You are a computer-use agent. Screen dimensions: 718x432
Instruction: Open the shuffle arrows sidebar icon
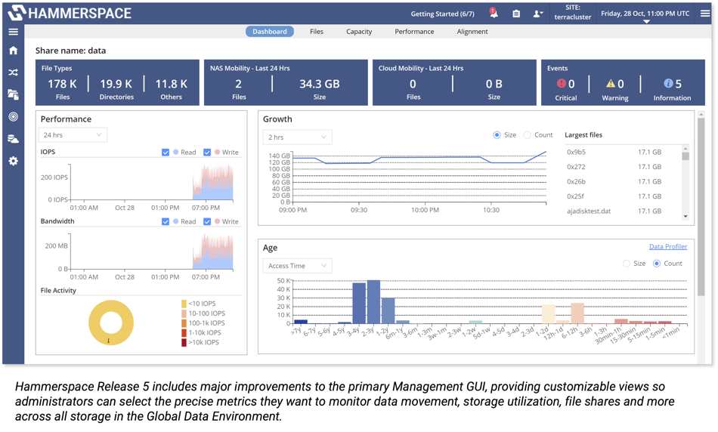tap(14, 73)
